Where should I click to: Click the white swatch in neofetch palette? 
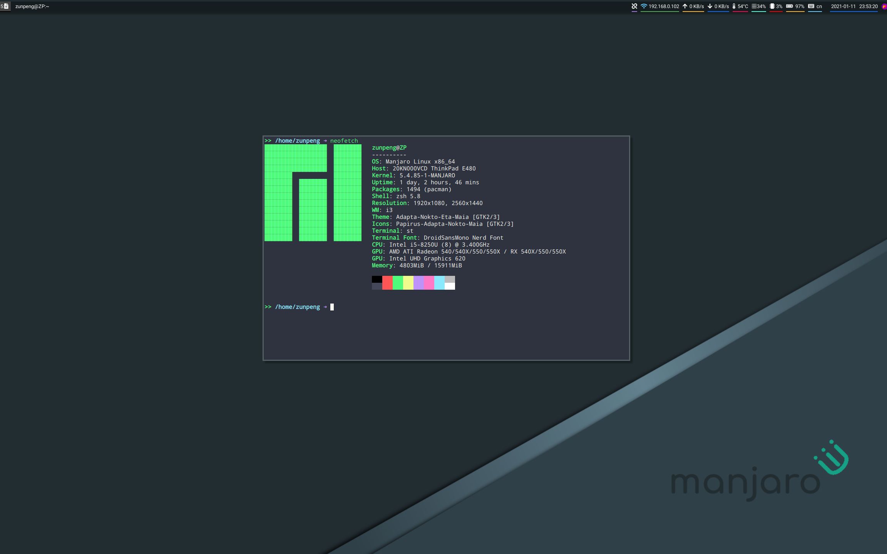450,286
